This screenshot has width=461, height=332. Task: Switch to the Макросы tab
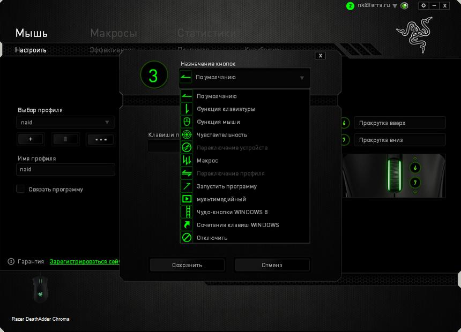click(x=113, y=33)
